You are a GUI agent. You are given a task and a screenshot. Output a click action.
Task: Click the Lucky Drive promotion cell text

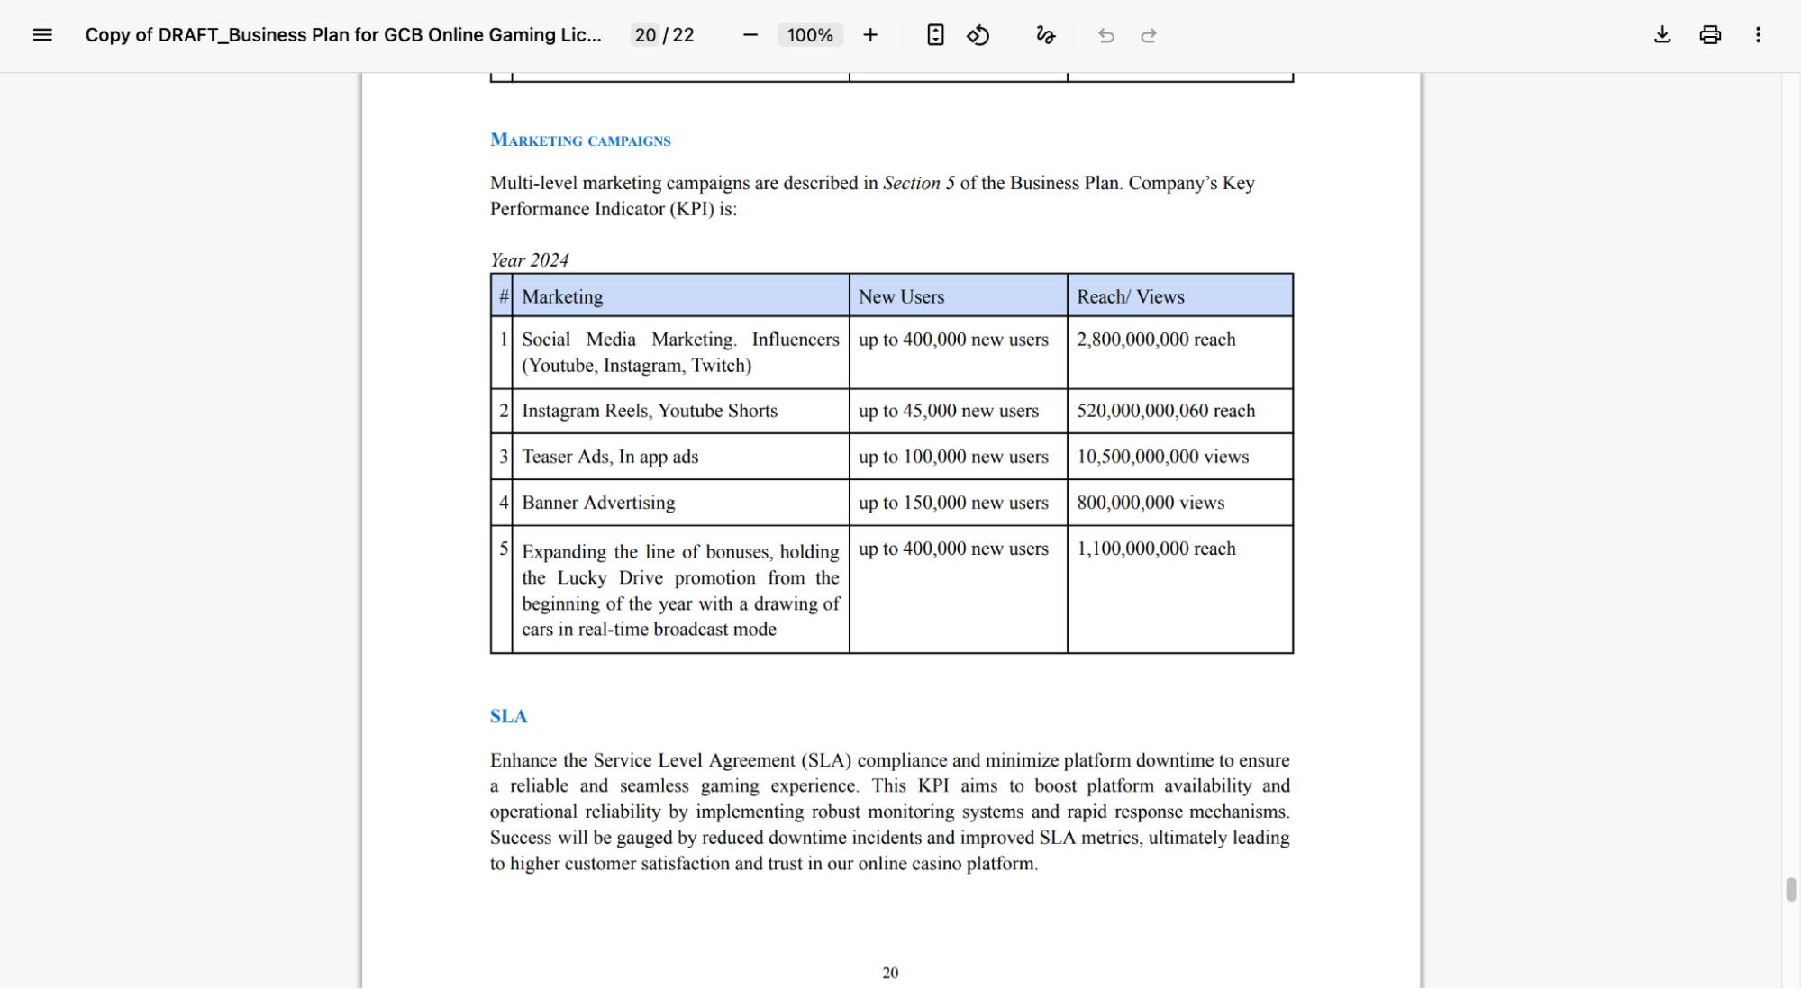click(x=680, y=590)
